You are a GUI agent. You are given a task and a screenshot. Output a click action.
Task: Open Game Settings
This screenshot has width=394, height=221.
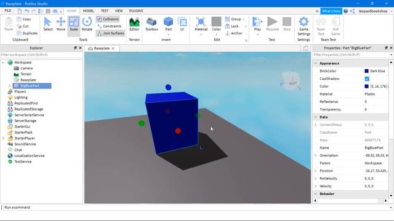pos(304,26)
